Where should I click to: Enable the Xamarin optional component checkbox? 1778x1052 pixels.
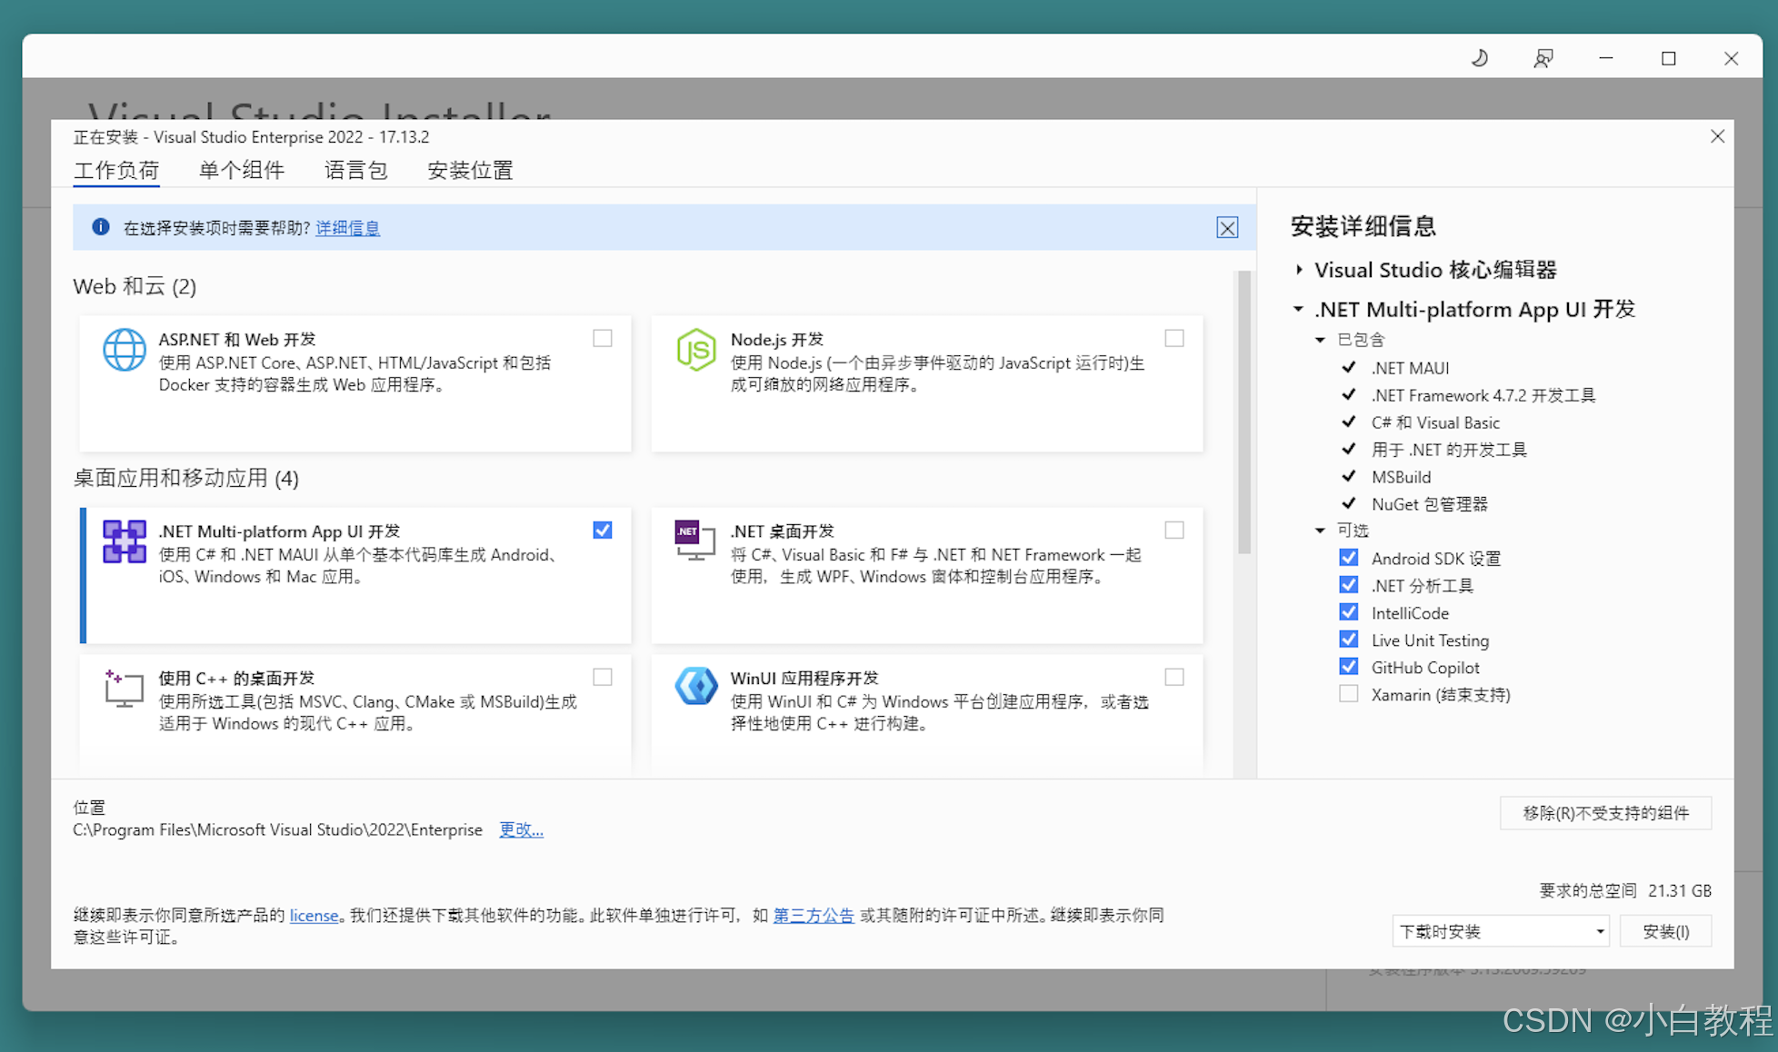point(1349,694)
